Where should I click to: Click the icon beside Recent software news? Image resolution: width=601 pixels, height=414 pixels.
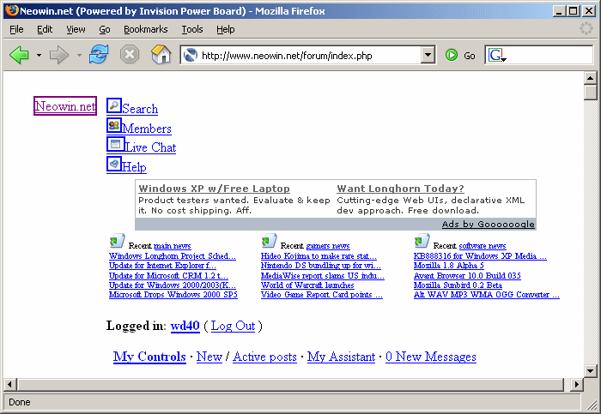click(422, 241)
